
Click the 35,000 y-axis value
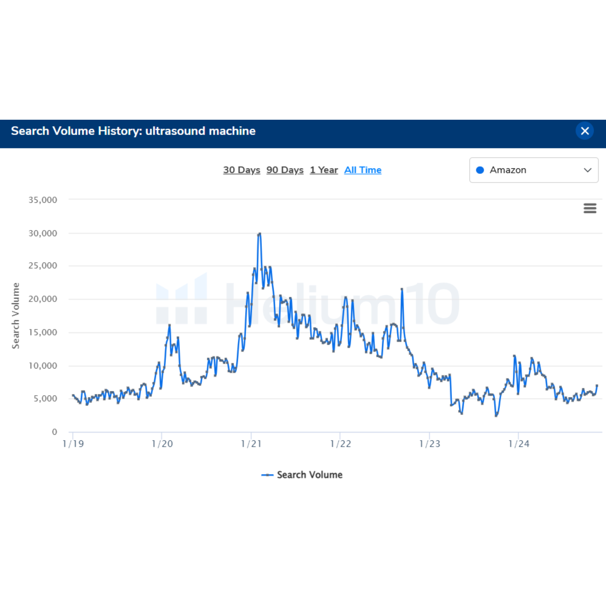pyautogui.click(x=43, y=200)
